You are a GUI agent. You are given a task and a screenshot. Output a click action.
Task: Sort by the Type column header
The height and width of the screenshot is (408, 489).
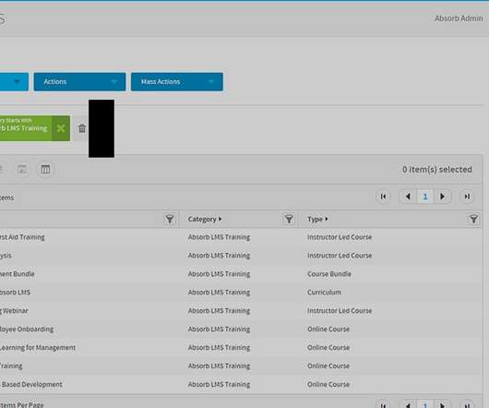click(317, 219)
